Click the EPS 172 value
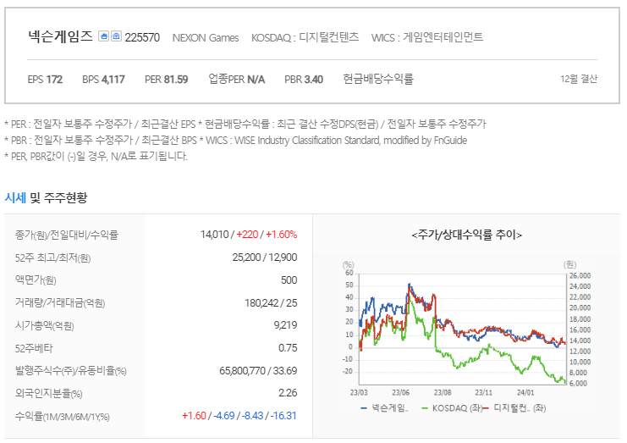The width and height of the screenshot is (627, 443). point(45,80)
